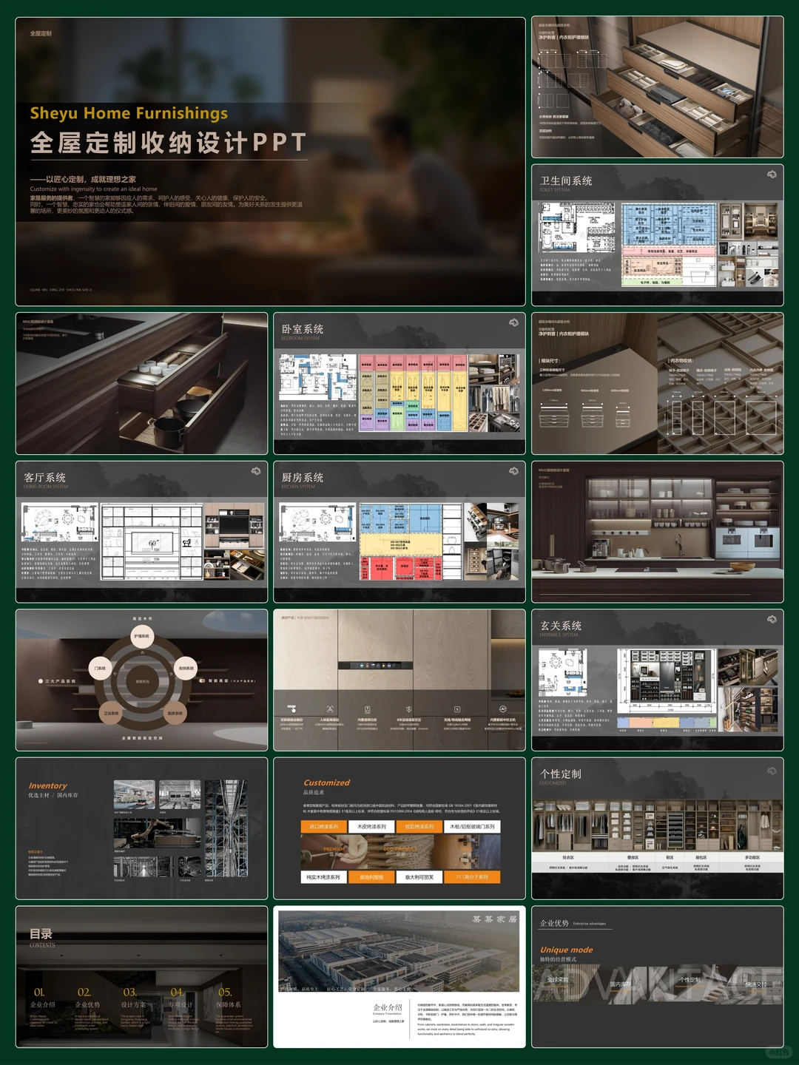Select the 护墙系统 circle in the diagram

click(141, 636)
